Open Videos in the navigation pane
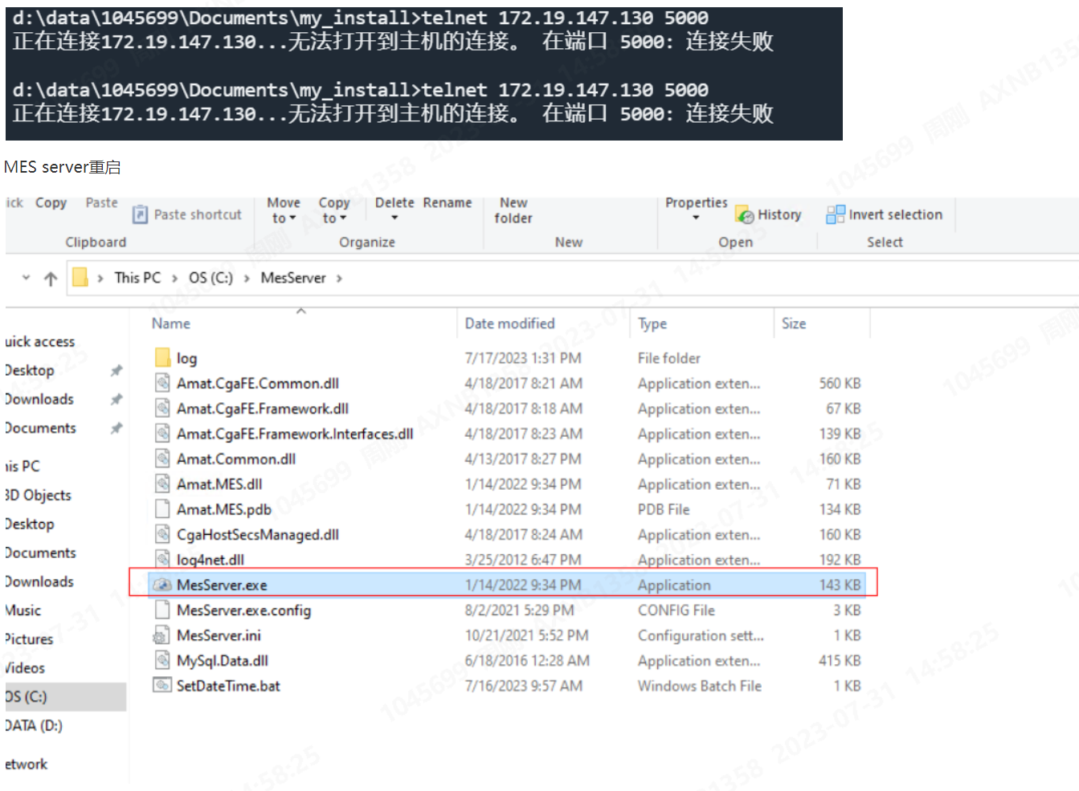Image resolution: width=1079 pixels, height=791 pixels. pos(25,668)
